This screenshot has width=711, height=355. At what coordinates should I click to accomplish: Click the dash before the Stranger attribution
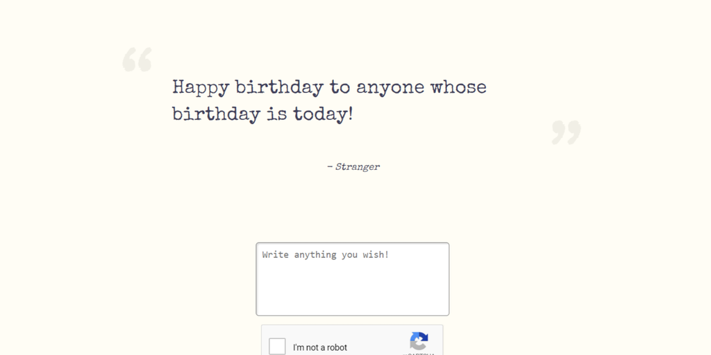(x=330, y=167)
